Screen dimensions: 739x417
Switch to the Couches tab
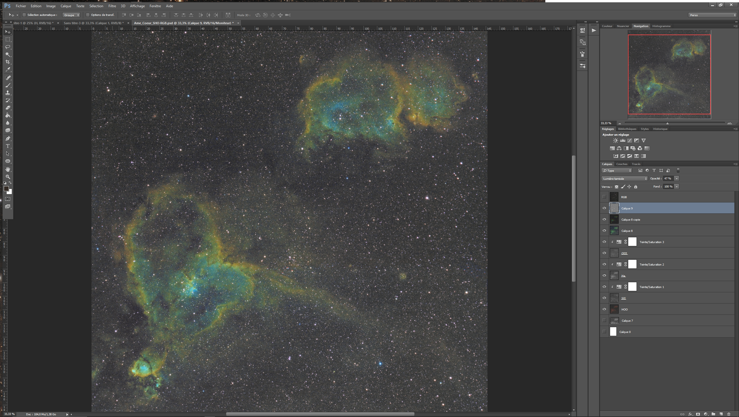(x=622, y=164)
